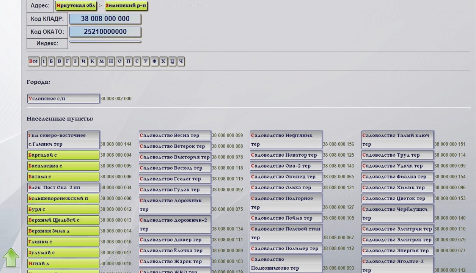
Task: Open Садоводство Нефтяник тер
Action: pos(286,140)
